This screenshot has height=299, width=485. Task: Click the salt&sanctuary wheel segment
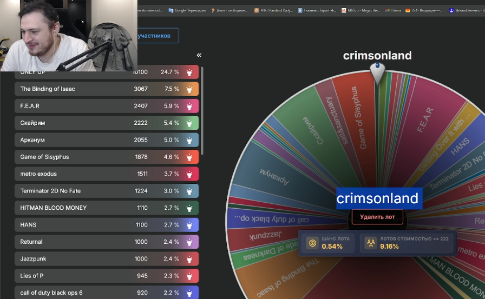point(337,121)
